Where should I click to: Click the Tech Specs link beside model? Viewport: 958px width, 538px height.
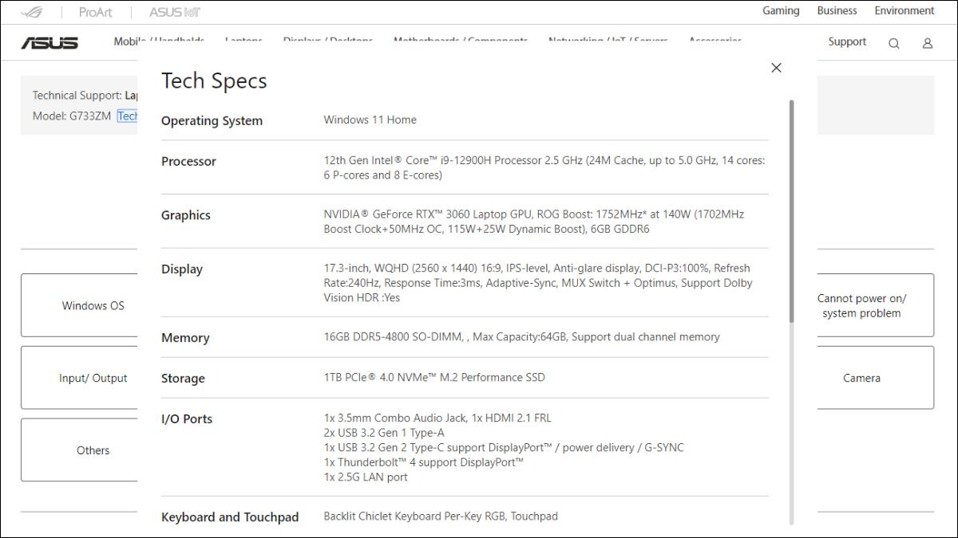[x=128, y=116]
